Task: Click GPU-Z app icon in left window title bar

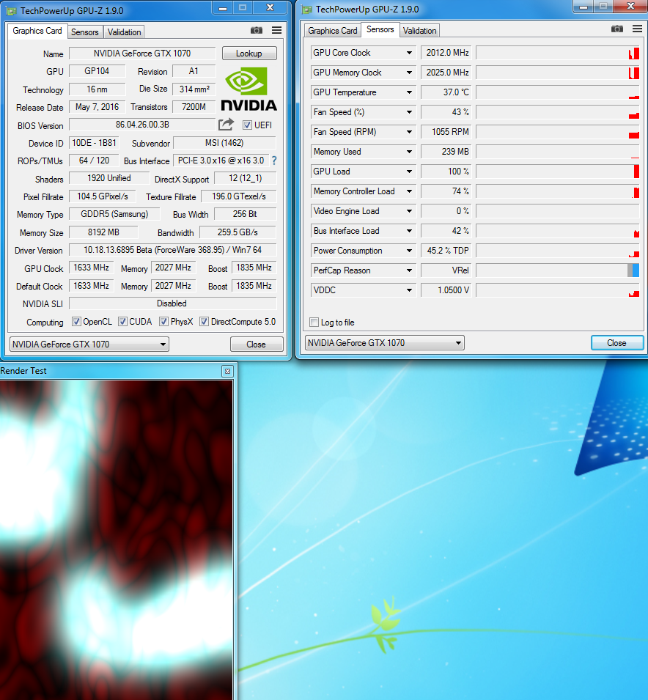Action: [x=12, y=11]
